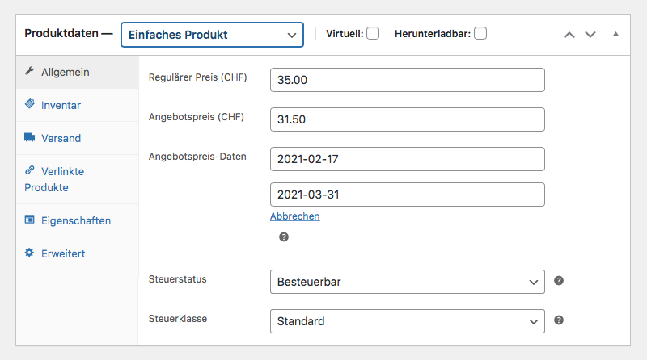Move Produktdaten panel up with arrow
Viewport: 647px width, 360px height.
point(569,35)
